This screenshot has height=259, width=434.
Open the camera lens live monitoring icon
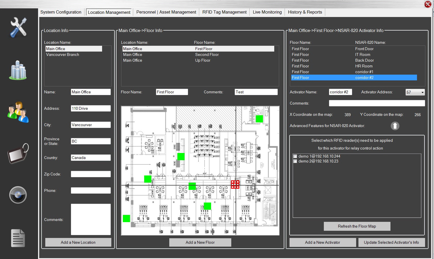18,195
